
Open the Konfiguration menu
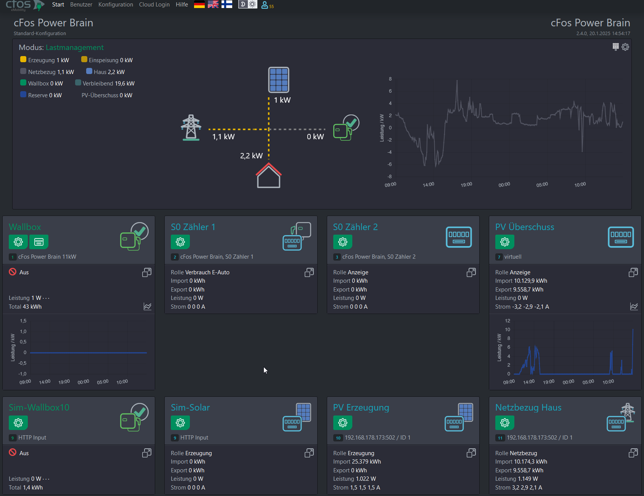click(x=116, y=5)
